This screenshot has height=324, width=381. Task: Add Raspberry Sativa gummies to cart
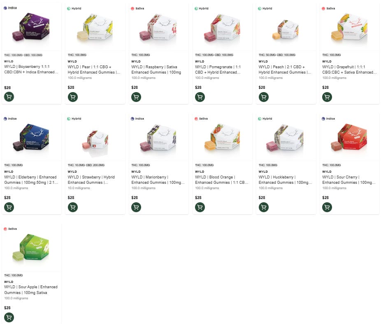pyautogui.click(x=136, y=97)
